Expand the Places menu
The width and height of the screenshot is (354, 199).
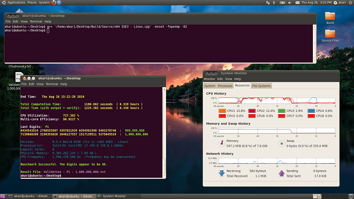coord(32,3)
